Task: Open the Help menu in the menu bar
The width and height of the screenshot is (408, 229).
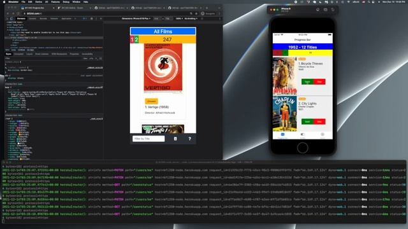Action: [x=85, y=2]
